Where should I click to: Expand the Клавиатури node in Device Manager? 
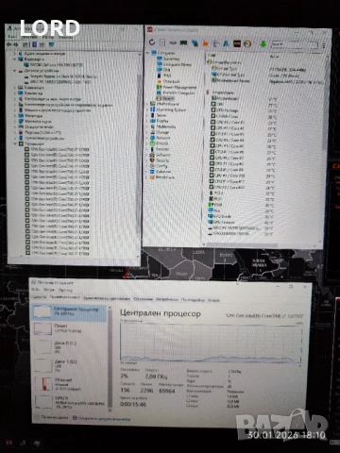[x=14, y=87]
